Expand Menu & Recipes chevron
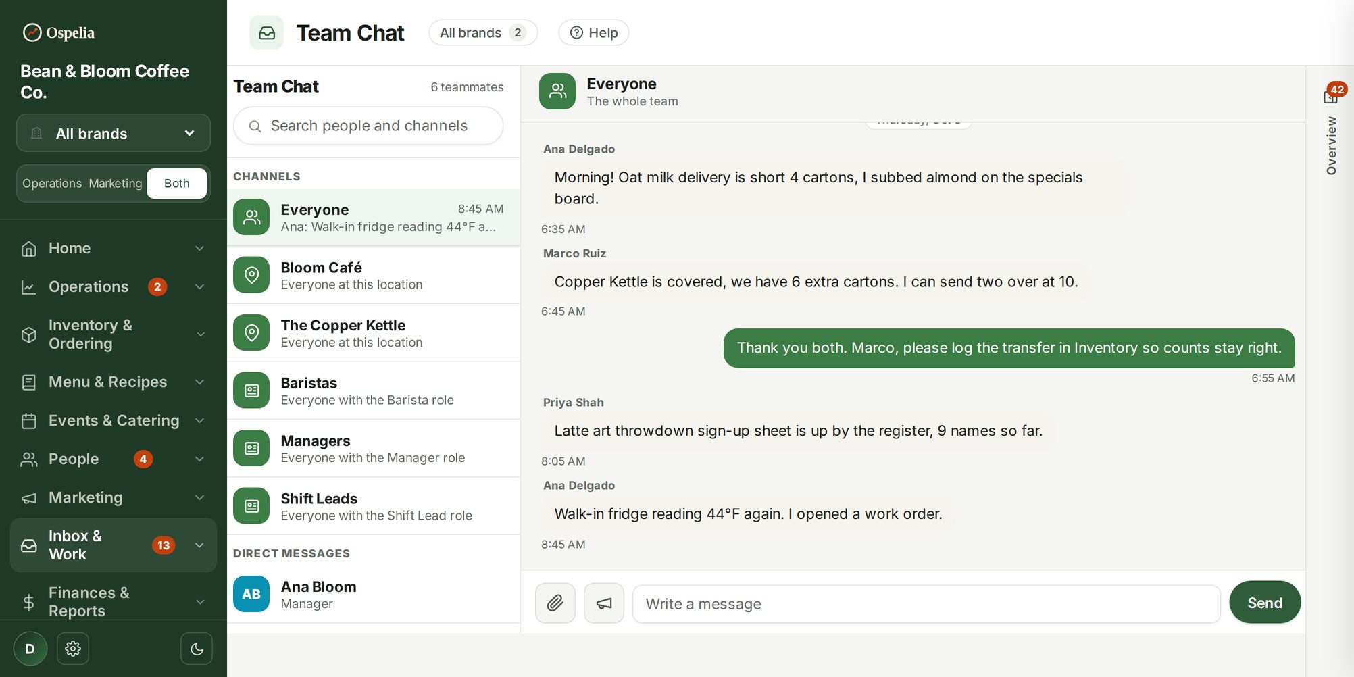 200,382
